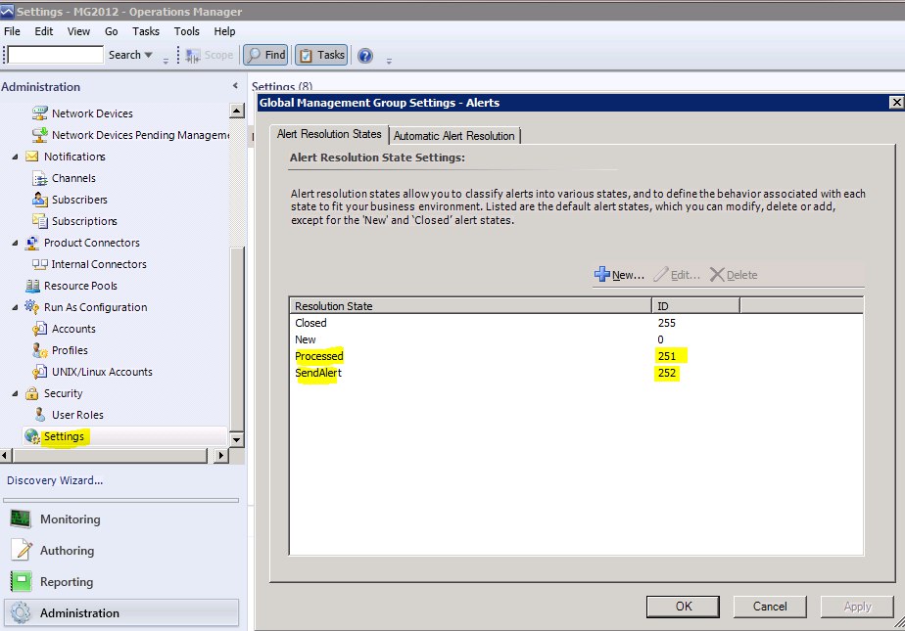Click the Monitoring workspace icon
Image resolution: width=905 pixels, height=631 pixels.
(21, 519)
